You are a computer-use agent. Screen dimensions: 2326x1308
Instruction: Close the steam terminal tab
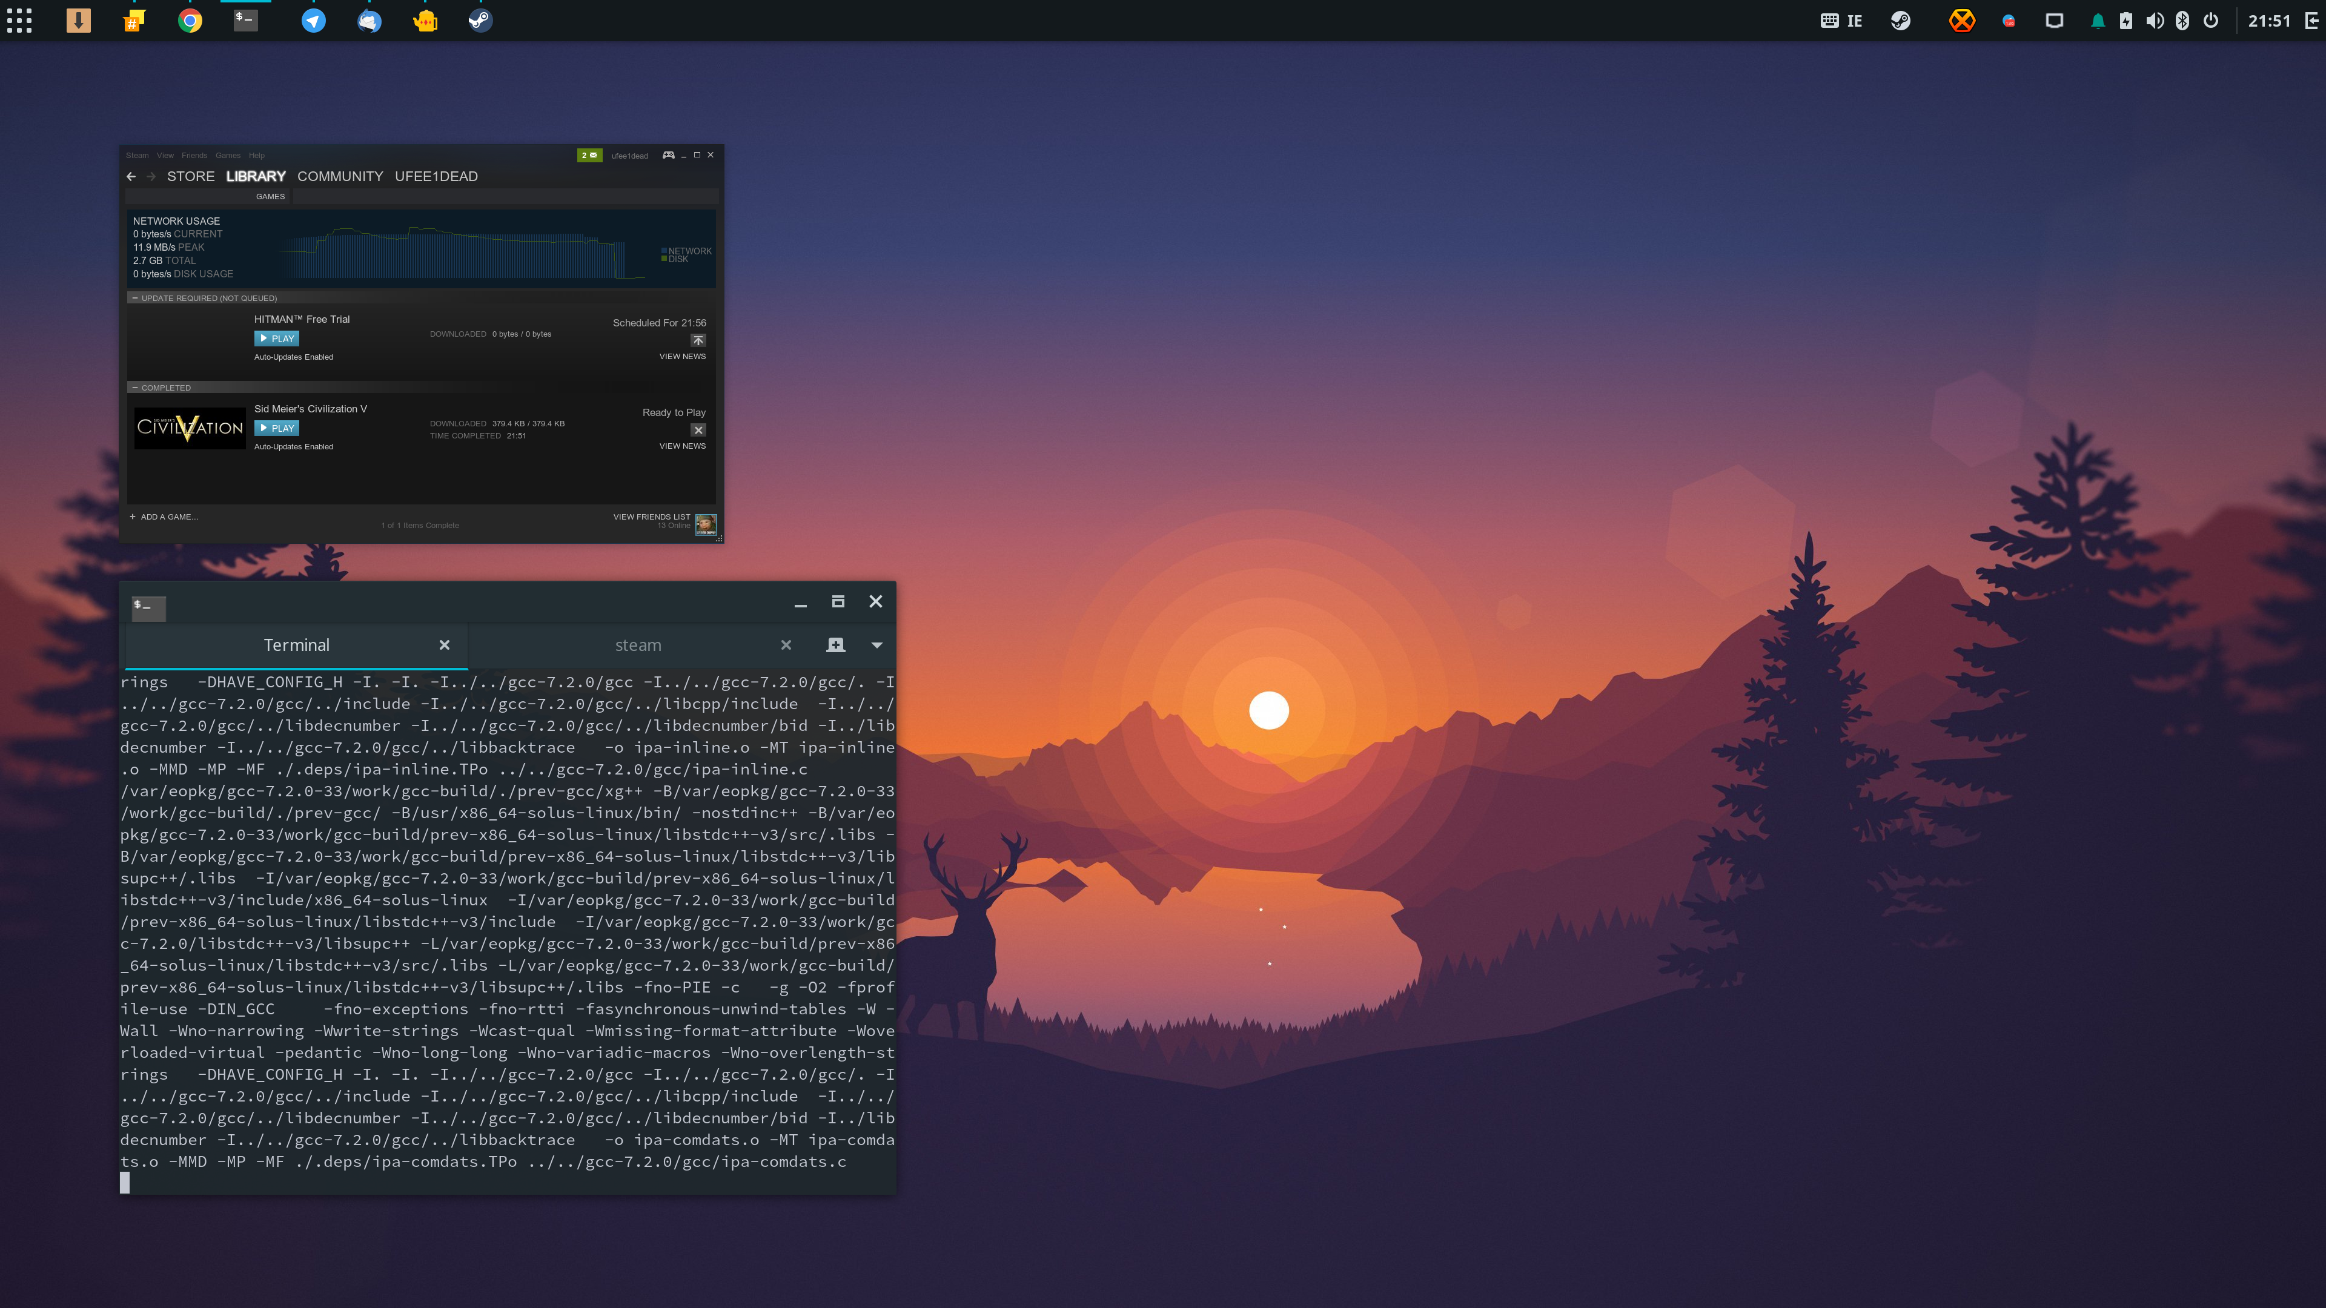pyautogui.click(x=786, y=646)
